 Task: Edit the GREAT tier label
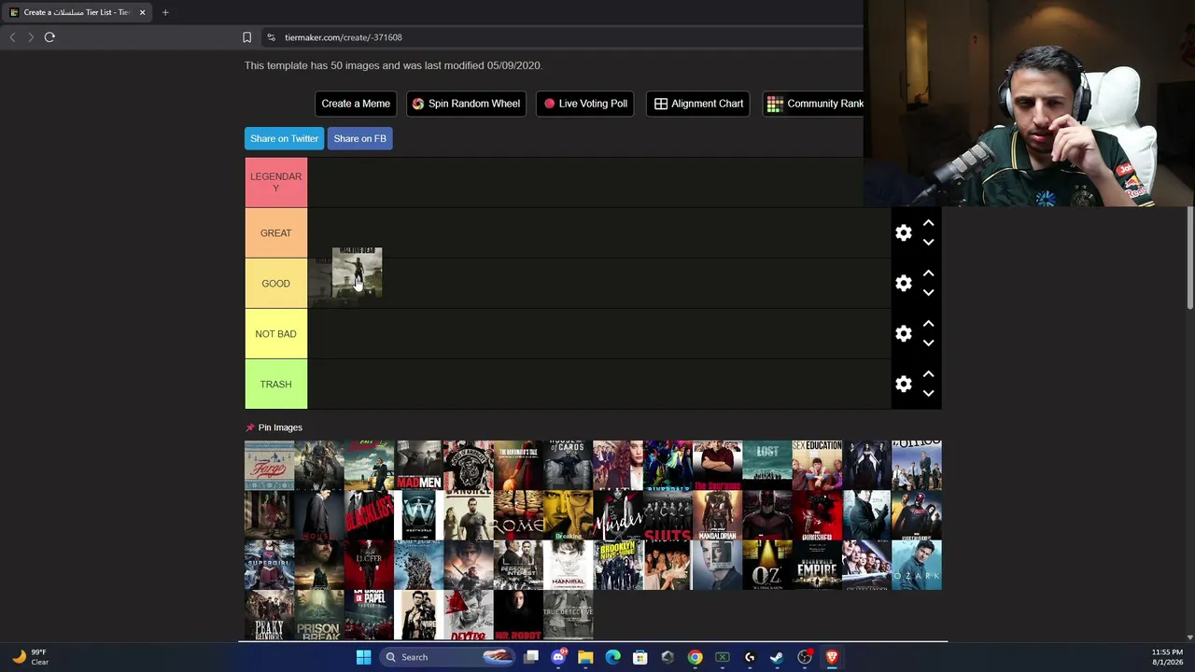coord(275,233)
